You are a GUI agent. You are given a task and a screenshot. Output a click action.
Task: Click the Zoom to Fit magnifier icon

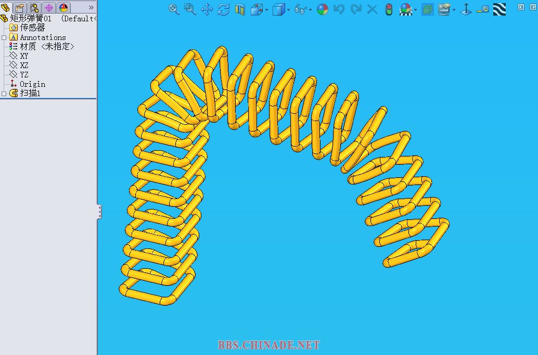point(174,9)
